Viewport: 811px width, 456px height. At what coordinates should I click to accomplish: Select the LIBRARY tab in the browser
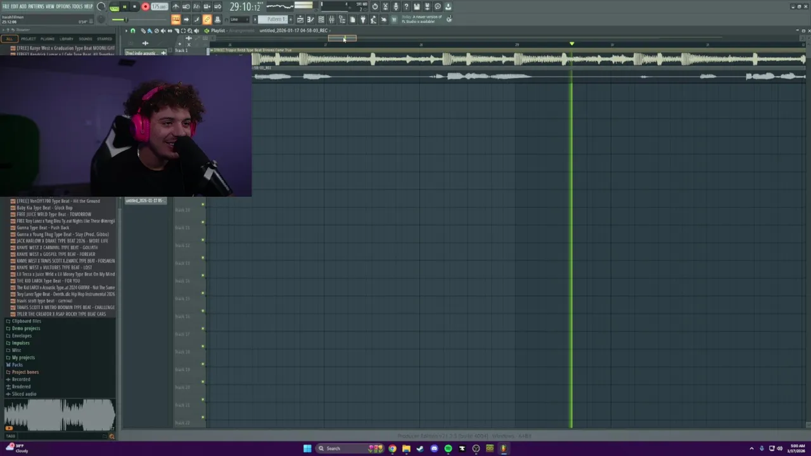pyautogui.click(x=67, y=39)
